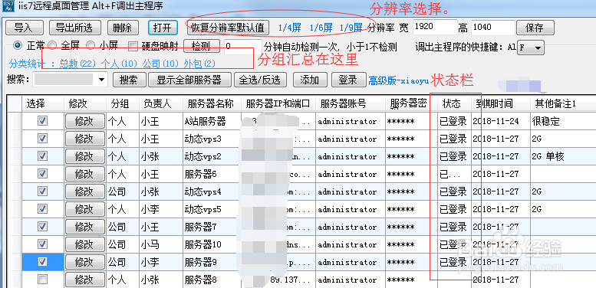Image resolution: width=596 pixels, height=288 pixels.
Task: Click the 很稳定 remark cell
Action: (563, 121)
